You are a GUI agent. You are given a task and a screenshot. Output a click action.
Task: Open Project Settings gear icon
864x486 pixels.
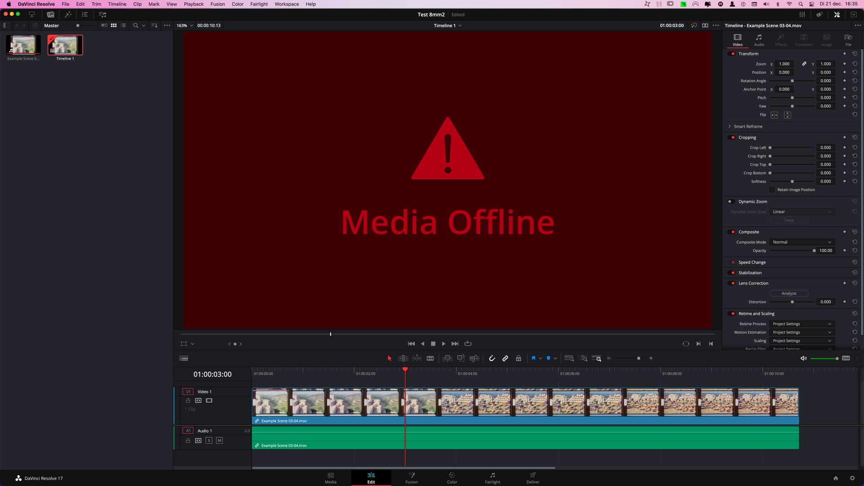[x=852, y=478]
